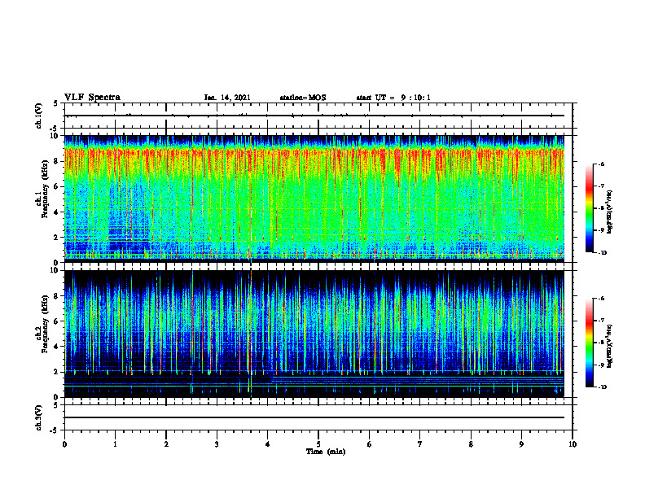Screen dimensions: 645x498
Task: Click the ch.2 "Frequency (kHz)" axis label
Action: pyautogui.click(x=45, y=324)
